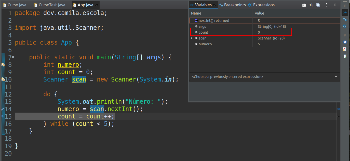The height and width of the screenshot is (161, 350).
Task: Click underlined 'numero' declaration on line 8
Action: click(68, 65)
